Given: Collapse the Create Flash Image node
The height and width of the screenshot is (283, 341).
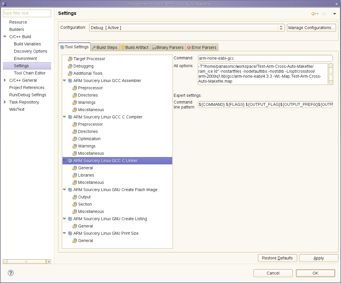Looking at the screenshot, I should [x=64, y=190].
